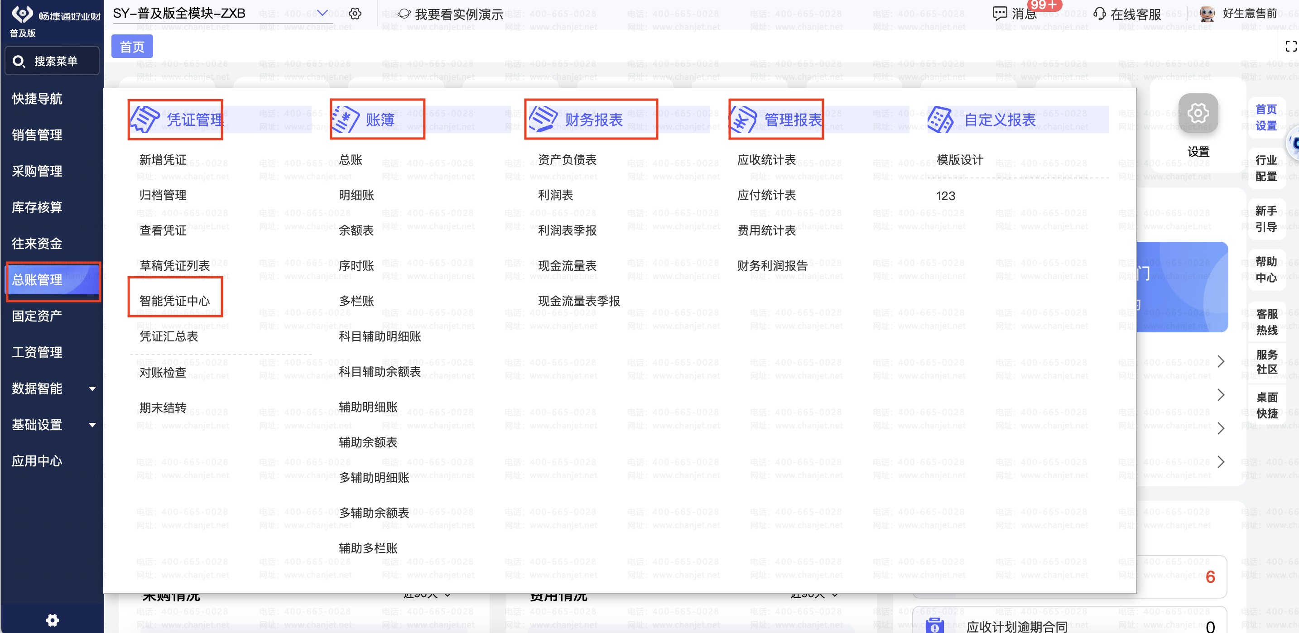Open the 设置 gear tile
The image size is (1299, 633).
coord(1198,113)
